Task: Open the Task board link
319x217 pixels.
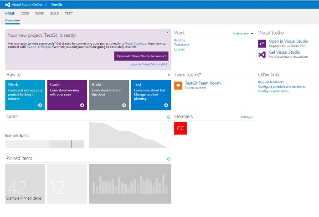Action: pos(182,45)
